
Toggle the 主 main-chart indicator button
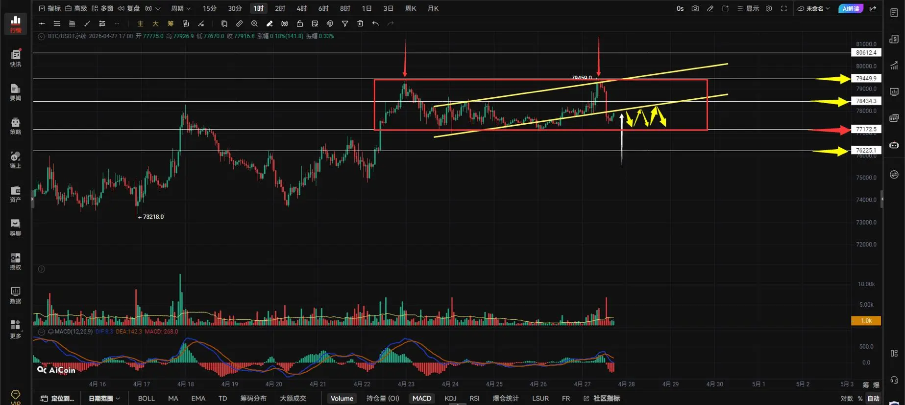pos(140,23)
